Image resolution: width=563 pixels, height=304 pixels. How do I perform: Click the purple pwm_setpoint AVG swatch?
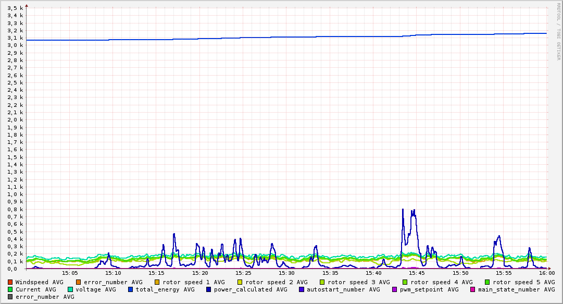point(395,289)
